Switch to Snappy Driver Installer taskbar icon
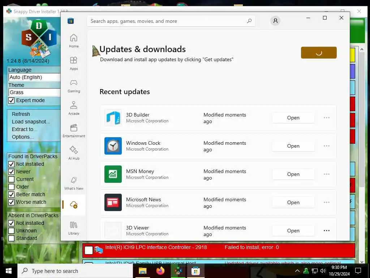The width and height of the screenshot is (370, 278). [178, 271]
